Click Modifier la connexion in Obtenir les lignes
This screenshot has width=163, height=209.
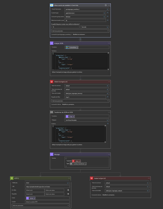pyautogui.click(x=68, y=104)
